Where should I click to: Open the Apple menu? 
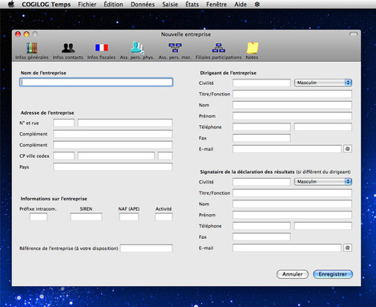tap(11, 4)
